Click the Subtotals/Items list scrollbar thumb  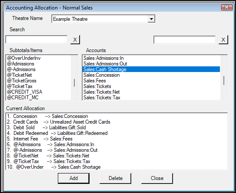(74, 83)
